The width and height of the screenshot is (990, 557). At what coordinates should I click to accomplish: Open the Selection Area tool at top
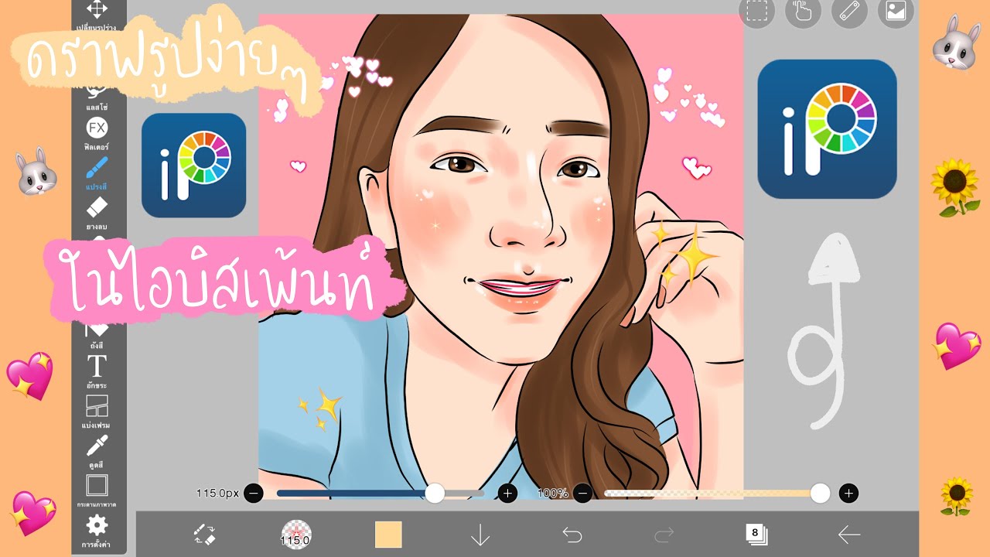click(x=756, y=12)
